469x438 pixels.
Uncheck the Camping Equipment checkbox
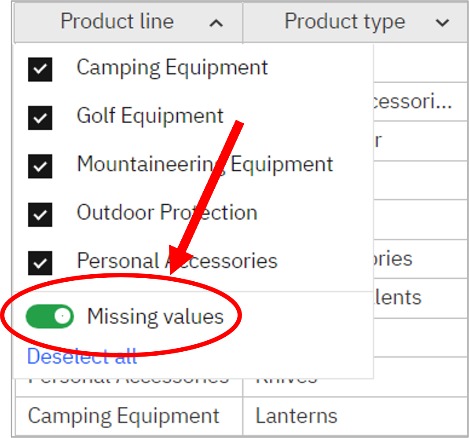click(40, 70)
